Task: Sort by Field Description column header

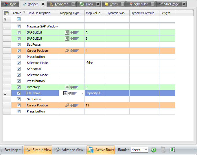Action: [x=43, y=13]
